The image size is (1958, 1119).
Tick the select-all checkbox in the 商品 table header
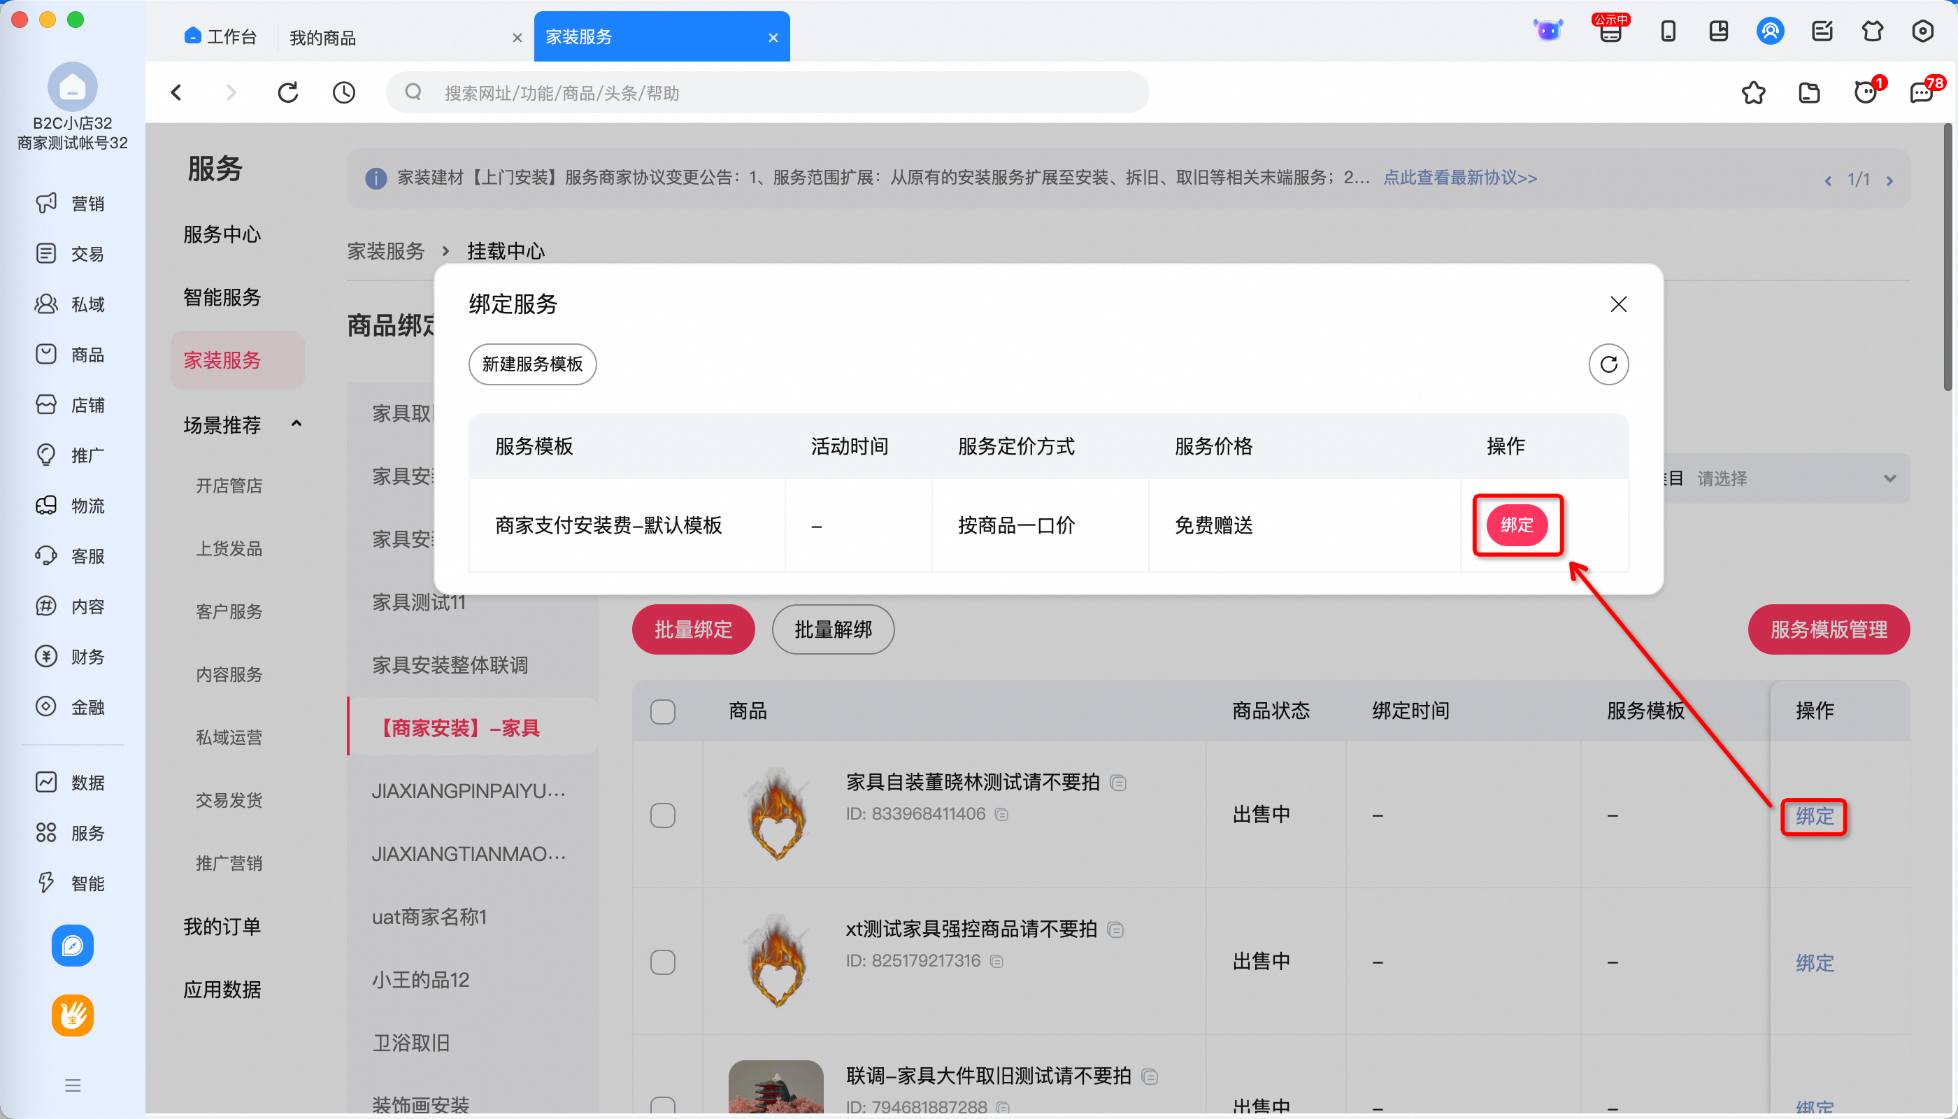[662, 712]
